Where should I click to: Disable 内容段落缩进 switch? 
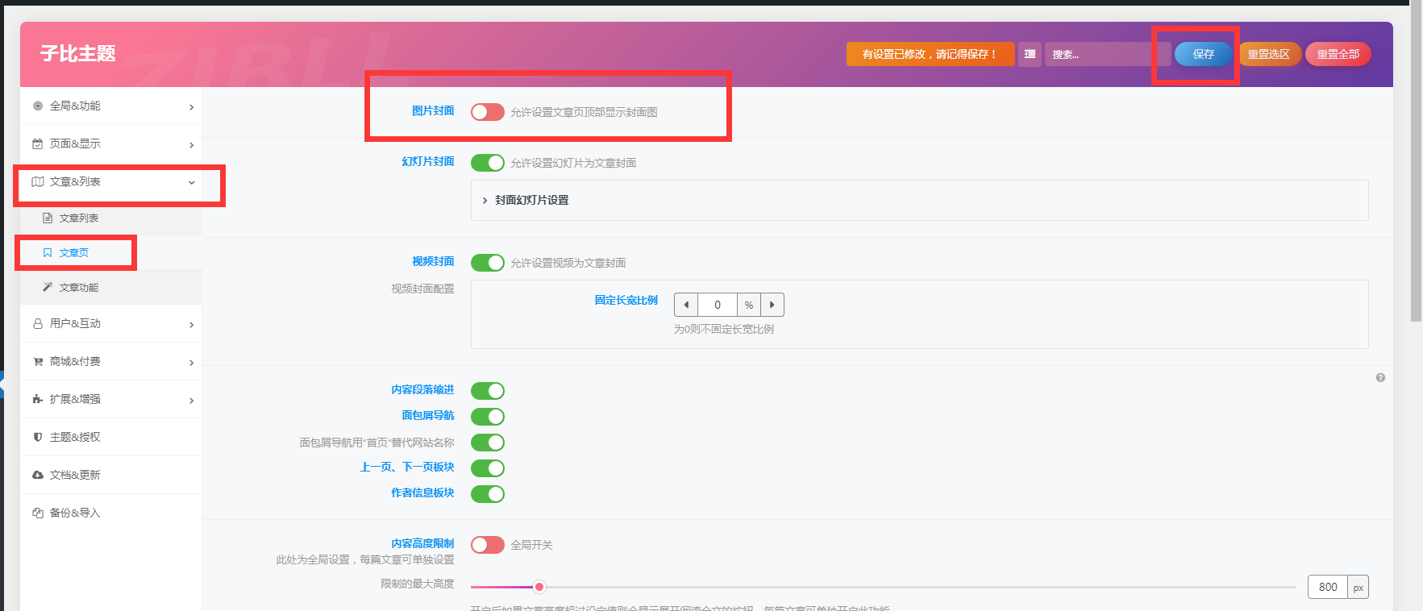pos(488,391)
